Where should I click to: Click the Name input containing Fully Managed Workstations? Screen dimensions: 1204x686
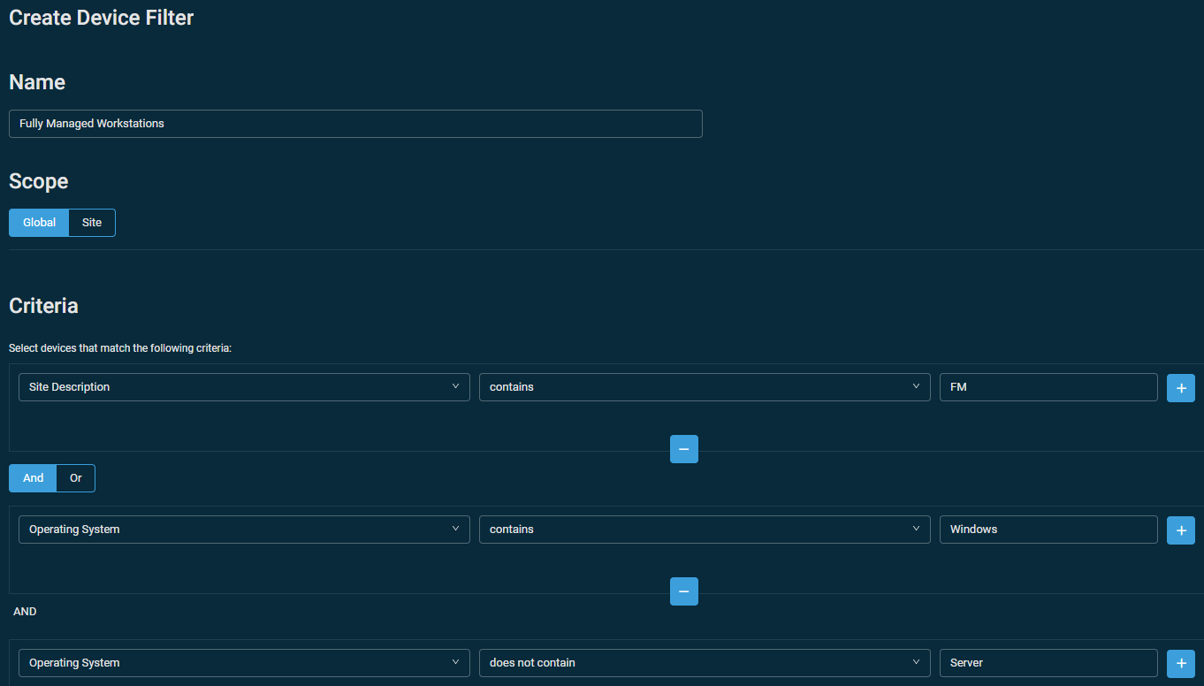355,123
